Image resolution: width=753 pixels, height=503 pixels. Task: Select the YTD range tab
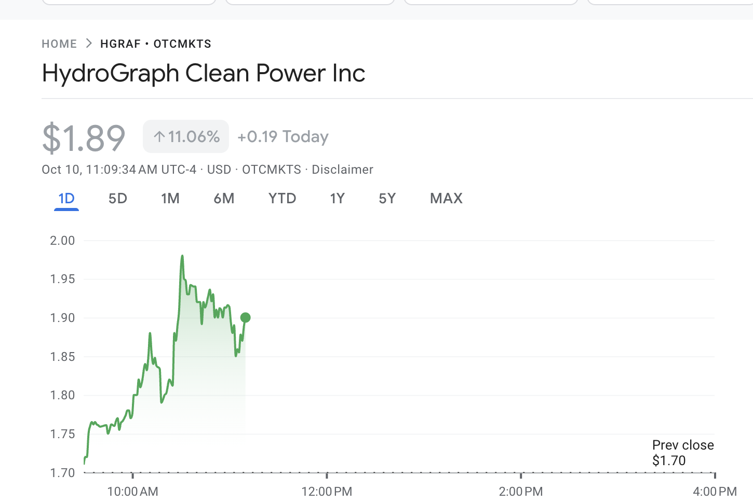pyautogui.click(x=283, y=199)
